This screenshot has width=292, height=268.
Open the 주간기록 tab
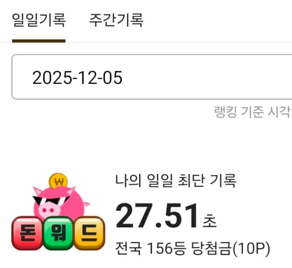(116, 20)
